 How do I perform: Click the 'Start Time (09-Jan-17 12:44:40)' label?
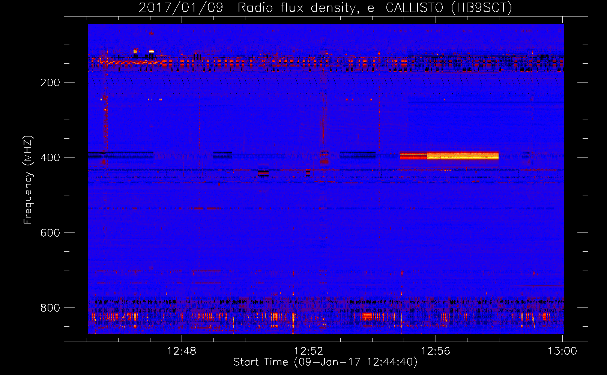point(325,362)
